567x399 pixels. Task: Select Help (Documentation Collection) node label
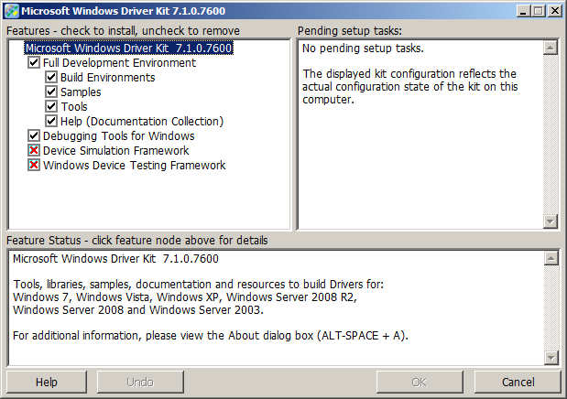coord(142,122)
